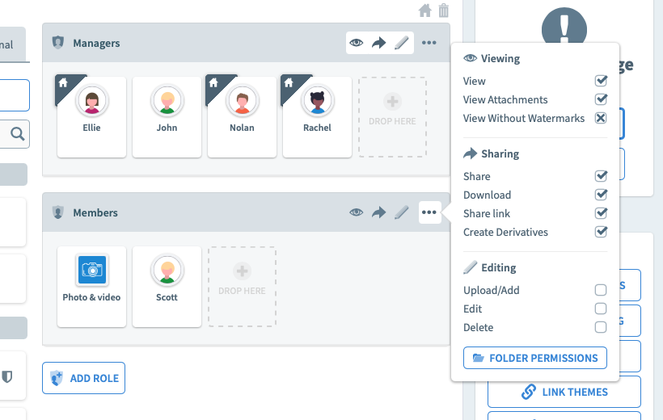Click the Managers role shield icon

coord(58,42)
